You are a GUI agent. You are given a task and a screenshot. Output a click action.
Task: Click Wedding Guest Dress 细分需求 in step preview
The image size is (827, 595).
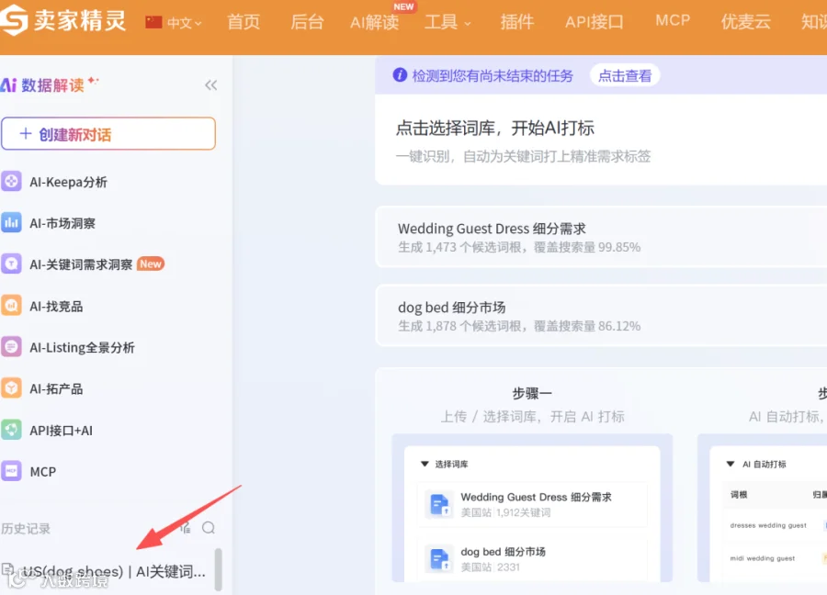point(536,497)
